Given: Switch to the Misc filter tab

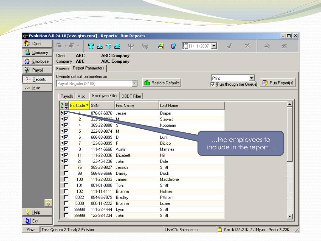Looking at the screenshot, I should click(x=81, y=96).
